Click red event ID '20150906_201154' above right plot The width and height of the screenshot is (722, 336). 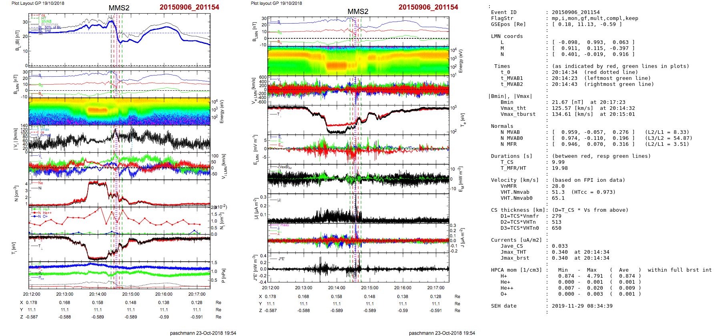(428, 7)
